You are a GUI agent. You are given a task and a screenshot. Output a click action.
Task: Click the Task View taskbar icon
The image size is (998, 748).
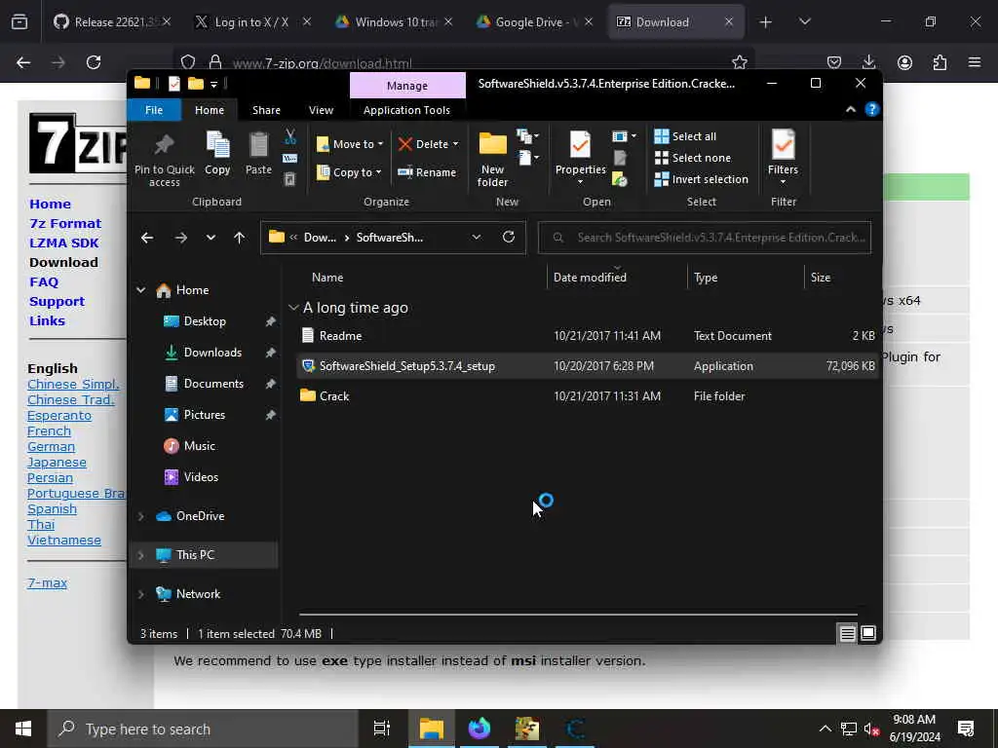(382, 729)
